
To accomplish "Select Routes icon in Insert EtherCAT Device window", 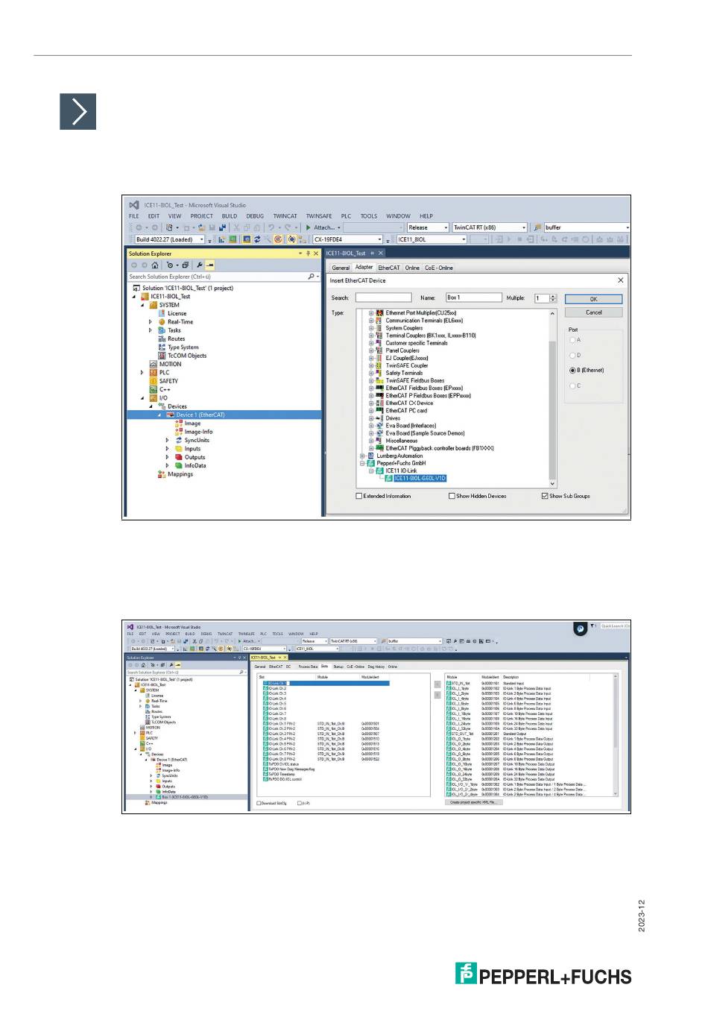I will click(x=162, y=338).
